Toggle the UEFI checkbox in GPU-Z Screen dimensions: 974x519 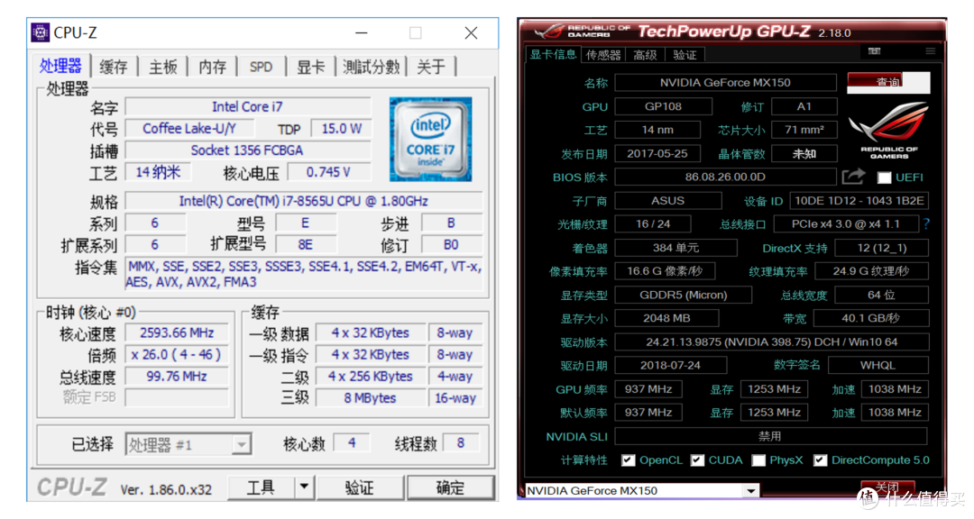coord(884,178)
